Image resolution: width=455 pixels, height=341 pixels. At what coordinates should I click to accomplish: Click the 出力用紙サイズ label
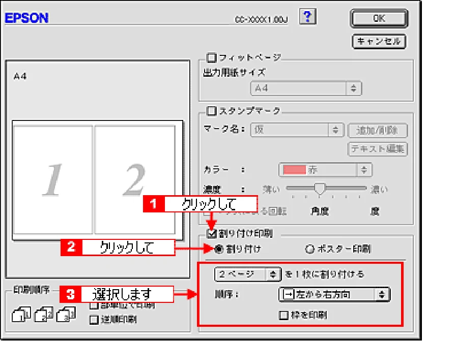click(x=234, y=73)
